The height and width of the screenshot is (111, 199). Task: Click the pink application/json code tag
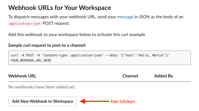tap(25, 23)
